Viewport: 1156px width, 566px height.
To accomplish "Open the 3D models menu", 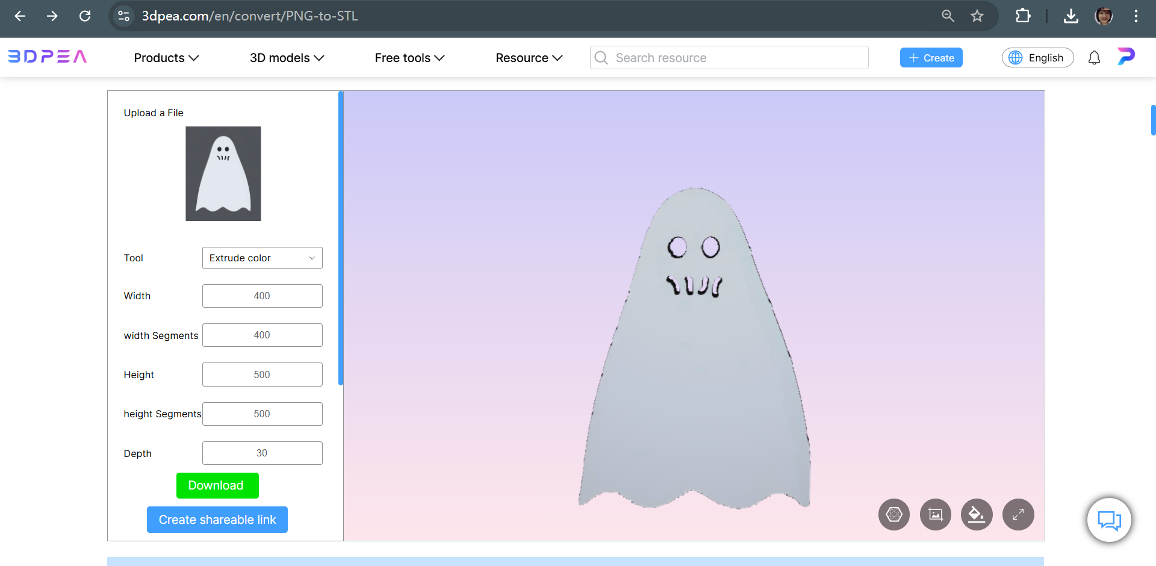I will tap(287, 57).
